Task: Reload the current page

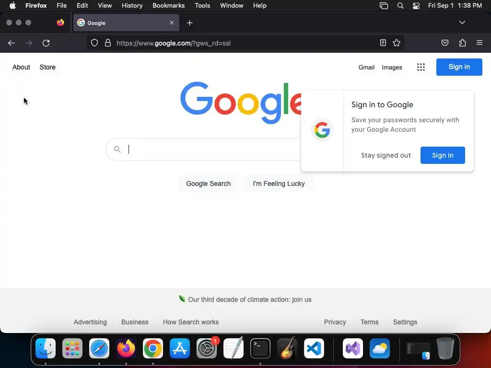Action: click(46, 43)
